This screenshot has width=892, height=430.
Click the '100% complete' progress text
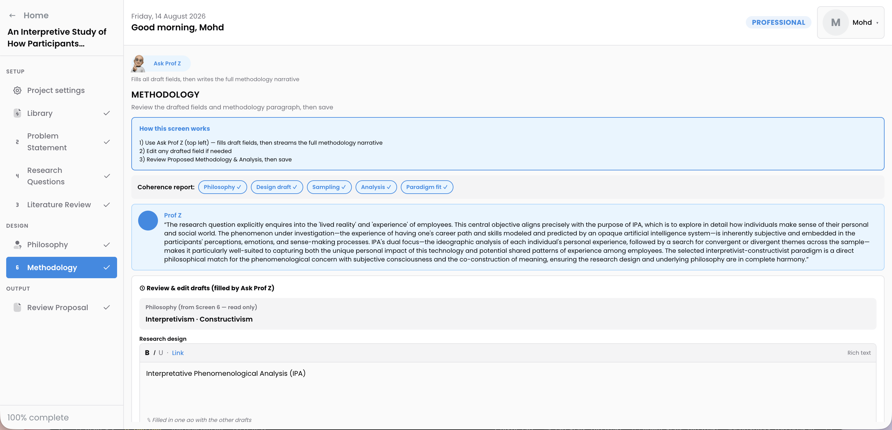tap(38, 418)
